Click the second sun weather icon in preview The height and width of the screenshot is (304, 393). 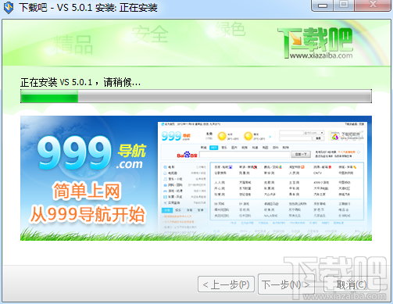[x=248, y=136]
